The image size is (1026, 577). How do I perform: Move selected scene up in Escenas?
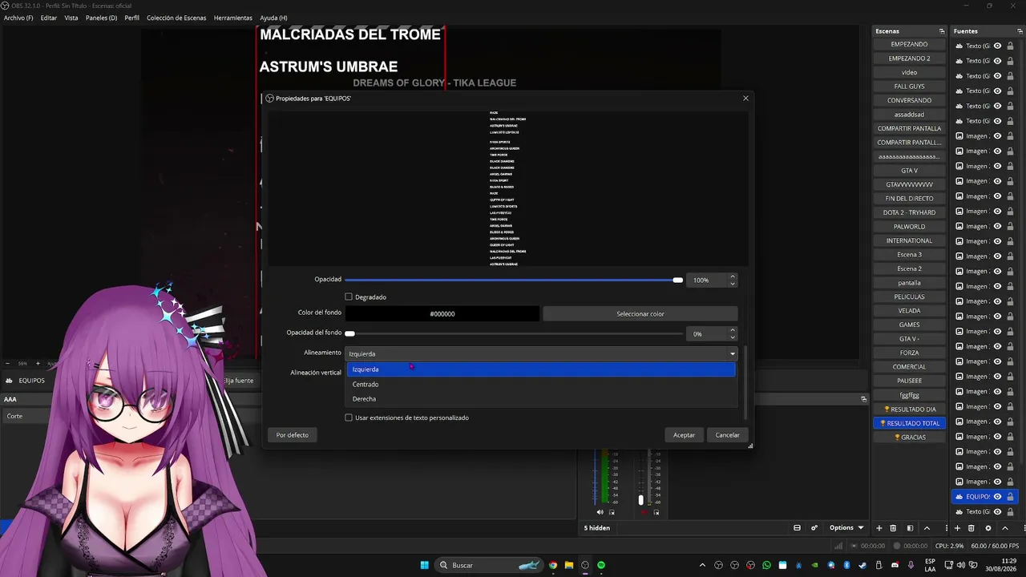[x=927, y=528]
